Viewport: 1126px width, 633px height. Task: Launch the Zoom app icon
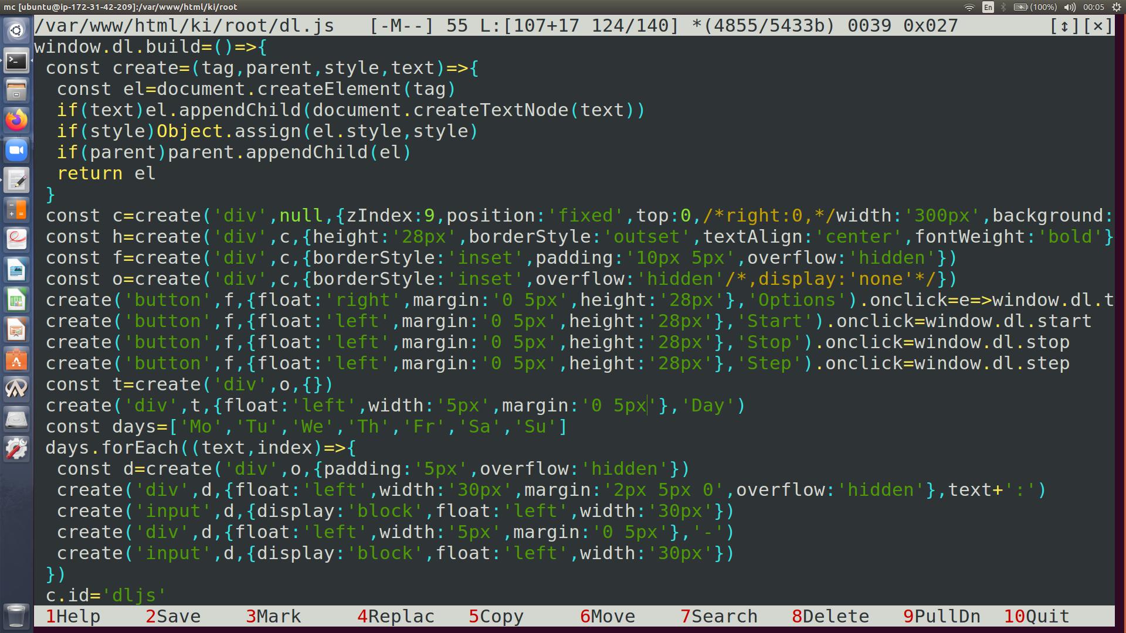pos(16,151)
